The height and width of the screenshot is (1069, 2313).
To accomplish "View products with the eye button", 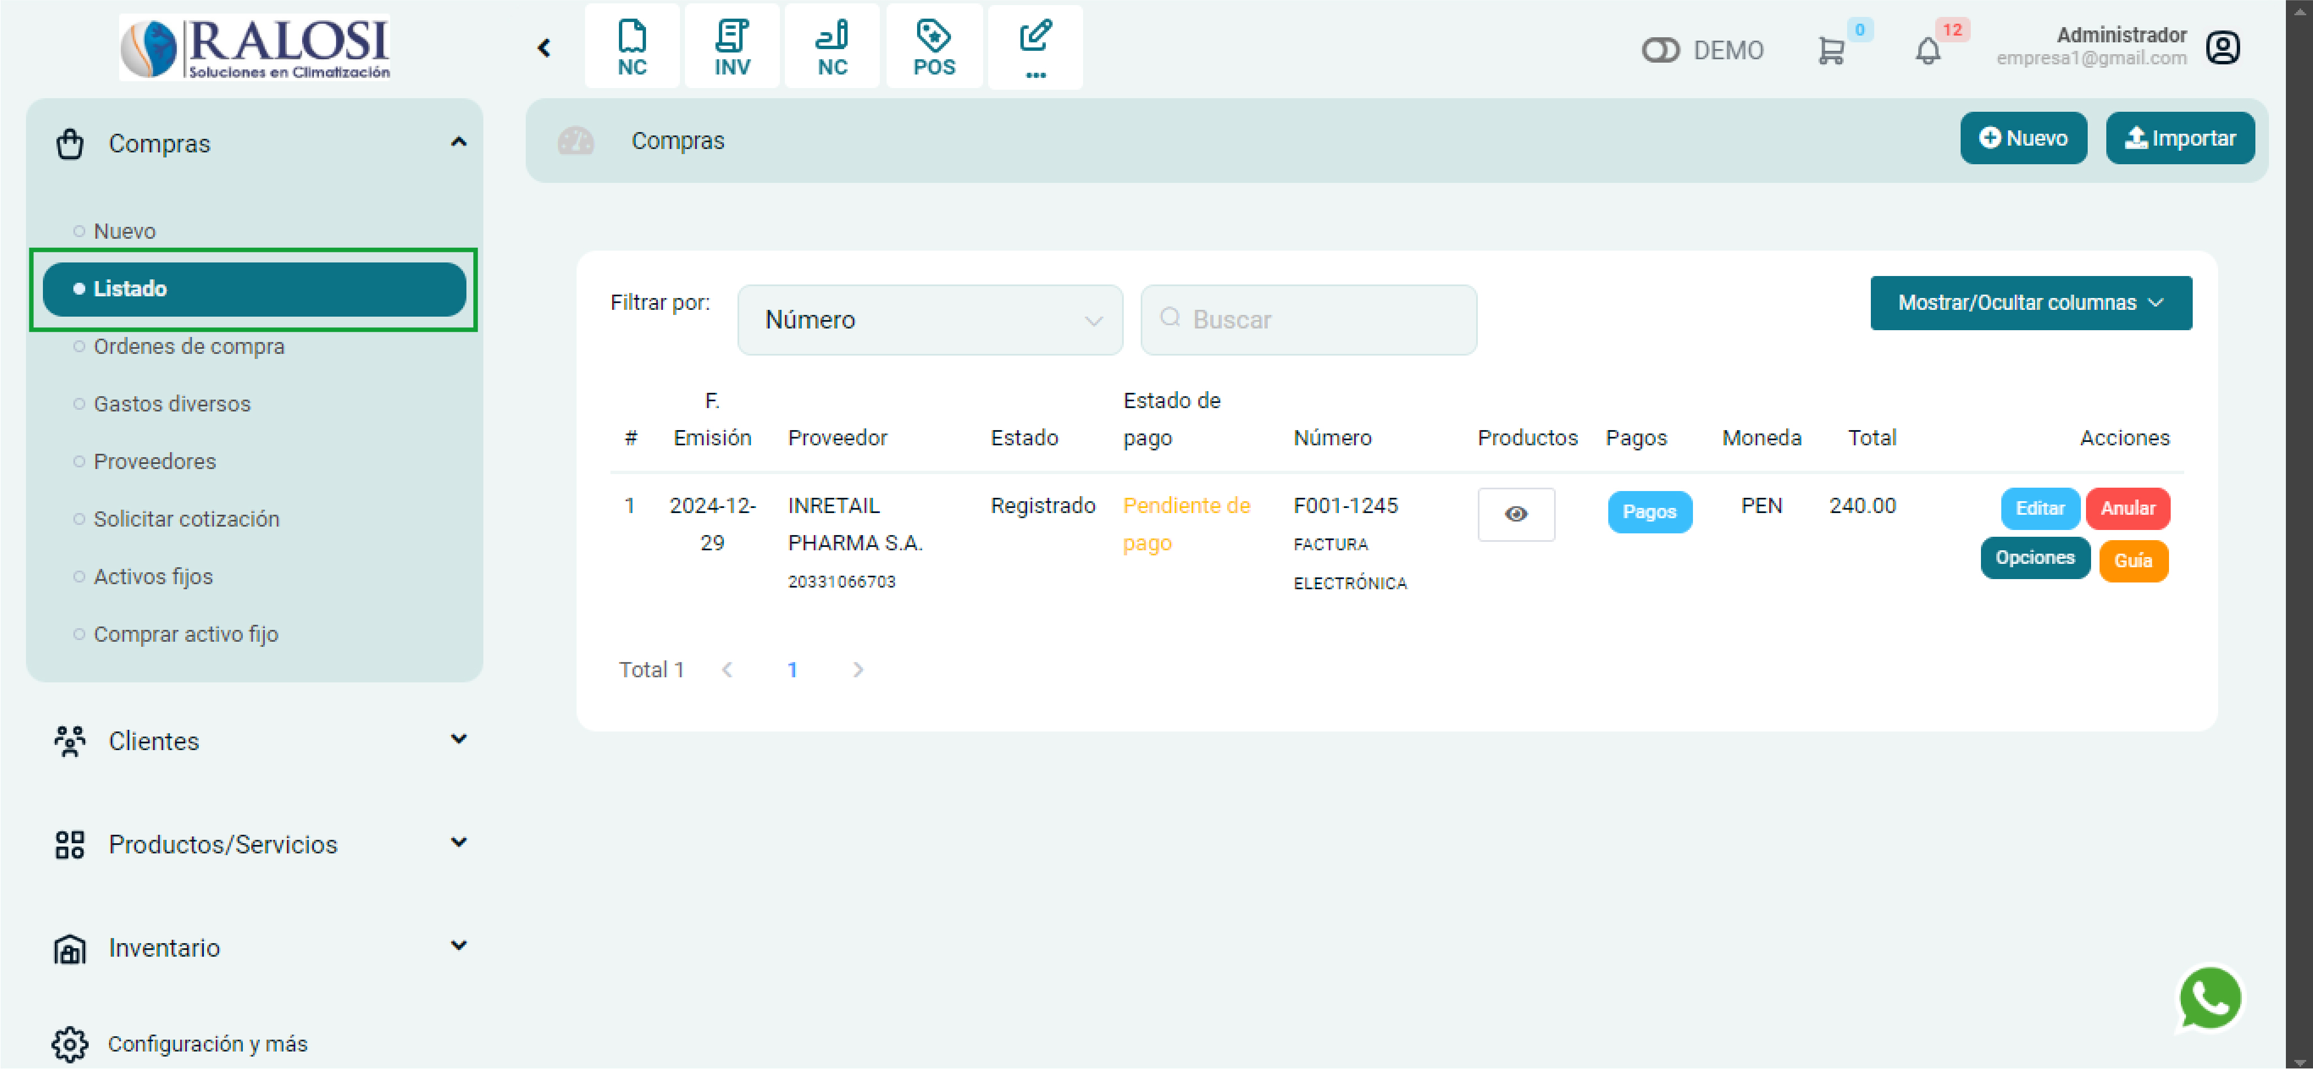I will (1516, 514).
